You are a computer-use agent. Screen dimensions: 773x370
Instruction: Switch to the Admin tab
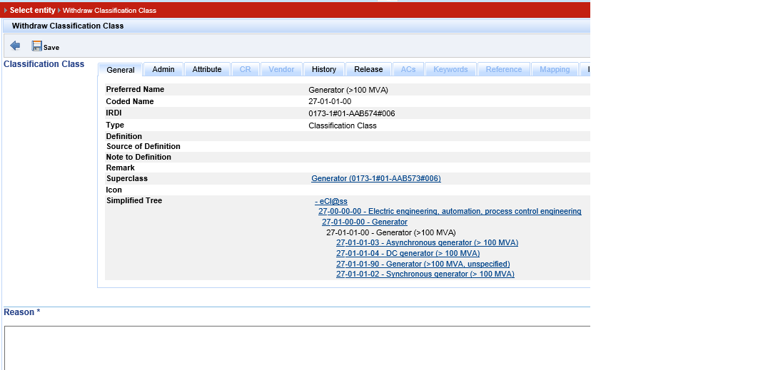pos(163,69)
